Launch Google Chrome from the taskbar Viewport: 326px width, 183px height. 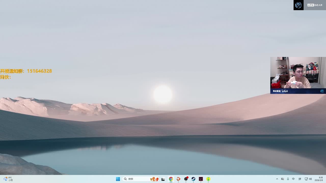click(171, 179)
